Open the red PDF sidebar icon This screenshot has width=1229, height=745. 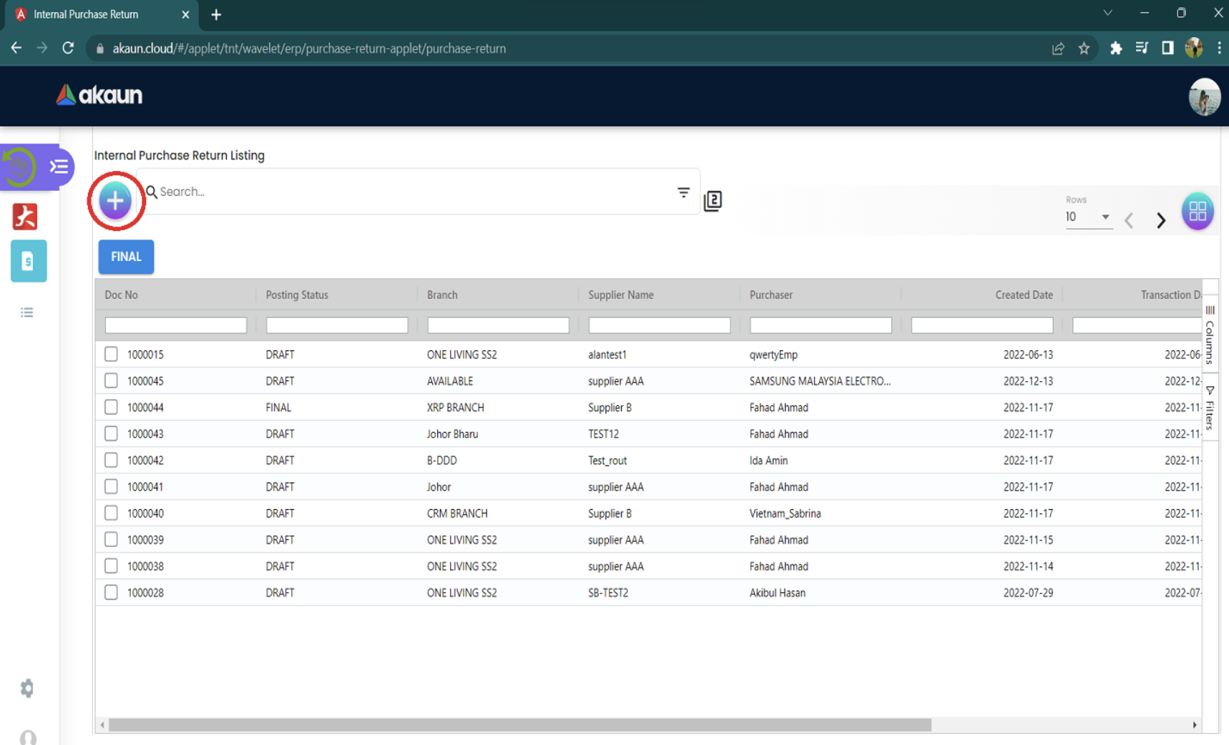click(x=26, y=217)
